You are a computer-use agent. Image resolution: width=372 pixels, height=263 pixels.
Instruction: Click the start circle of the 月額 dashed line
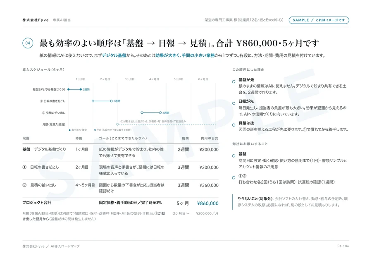[x=117, y=124]
